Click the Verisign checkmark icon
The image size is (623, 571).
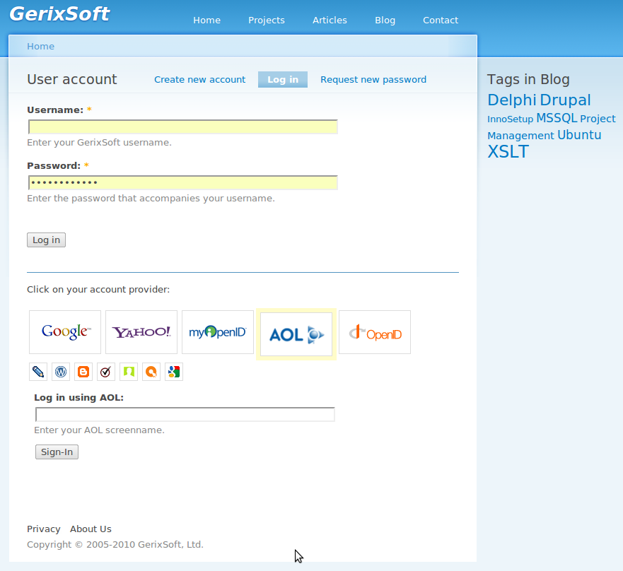point(106,372)
